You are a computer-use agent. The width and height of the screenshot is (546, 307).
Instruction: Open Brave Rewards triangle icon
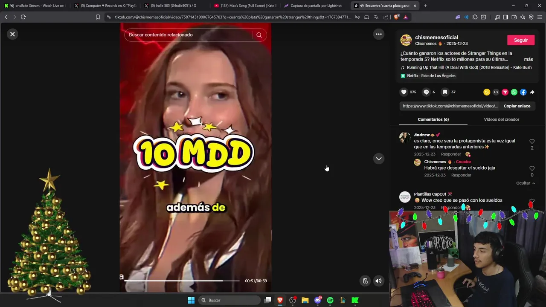405,17
